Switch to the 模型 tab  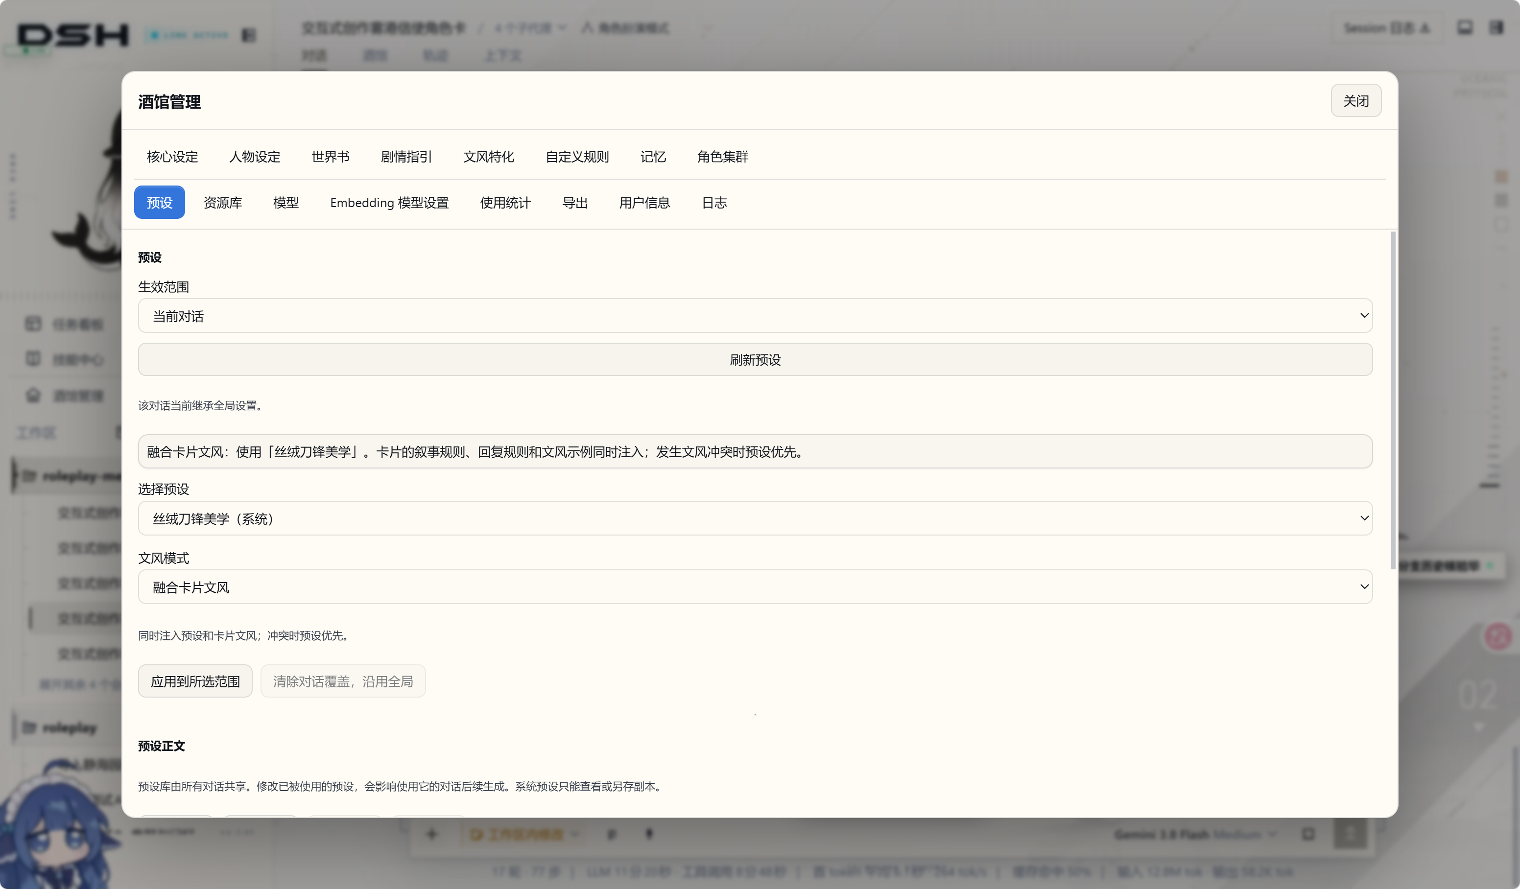point(286,203)
